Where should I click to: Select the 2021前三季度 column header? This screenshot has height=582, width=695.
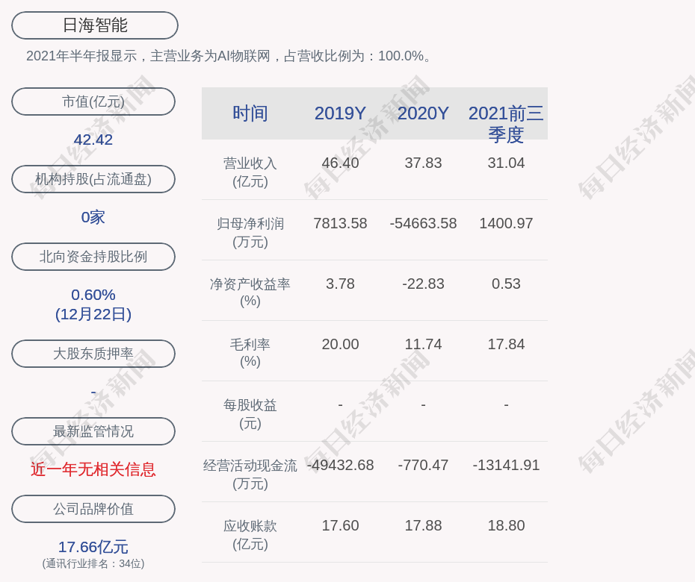(x=506, y=123)
